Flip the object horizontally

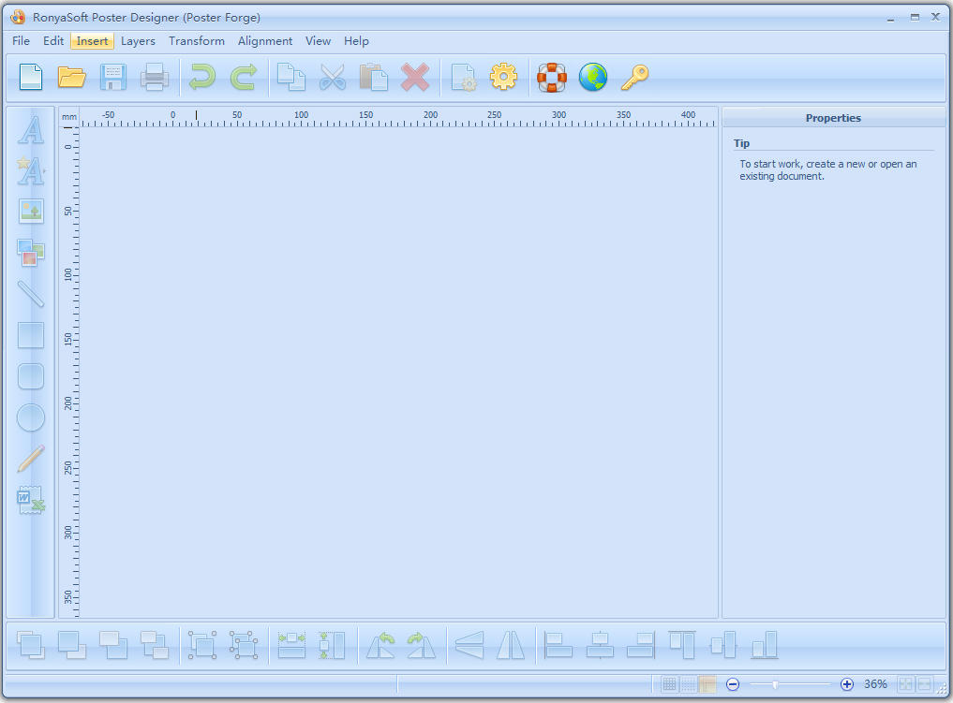[511, 645]
